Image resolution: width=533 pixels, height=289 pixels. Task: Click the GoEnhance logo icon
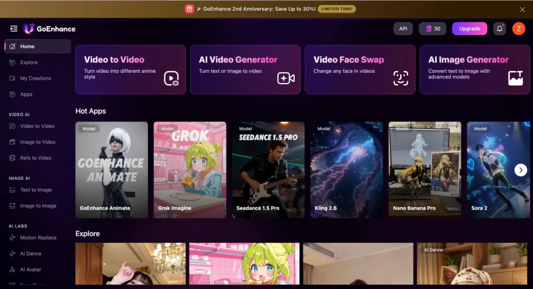click(x=29, y=29)
